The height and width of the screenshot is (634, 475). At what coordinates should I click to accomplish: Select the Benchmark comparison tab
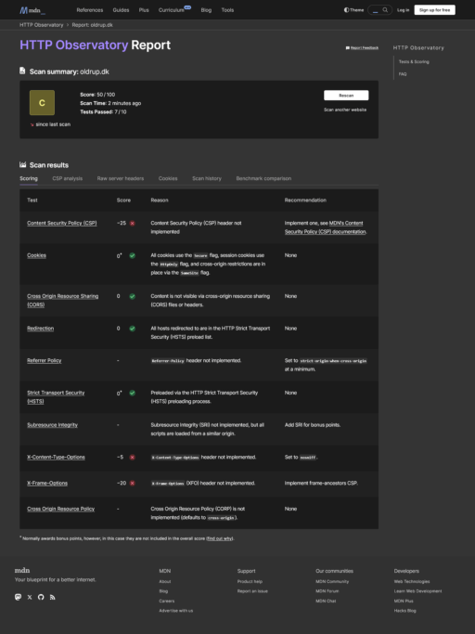(x=263, y=178)
